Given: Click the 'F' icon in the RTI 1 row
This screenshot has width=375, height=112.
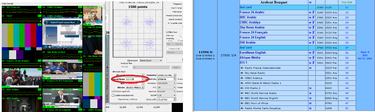Looking at the screenshot, I should pos(313,63).
